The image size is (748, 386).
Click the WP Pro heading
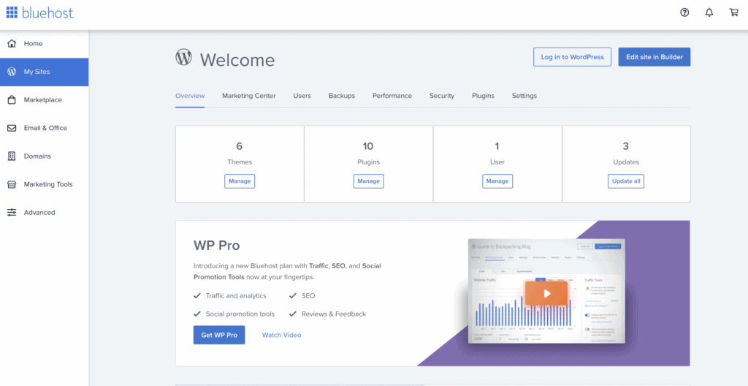(216, 246)
